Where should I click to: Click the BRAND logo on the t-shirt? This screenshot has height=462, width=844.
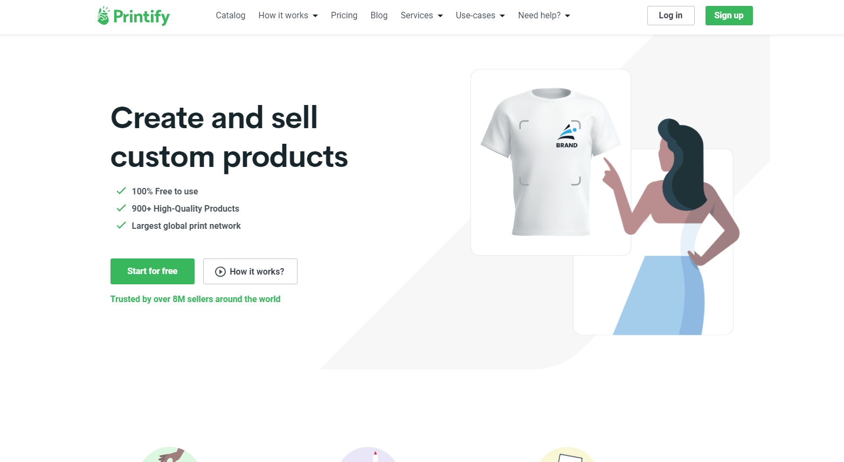coord(568,135)
